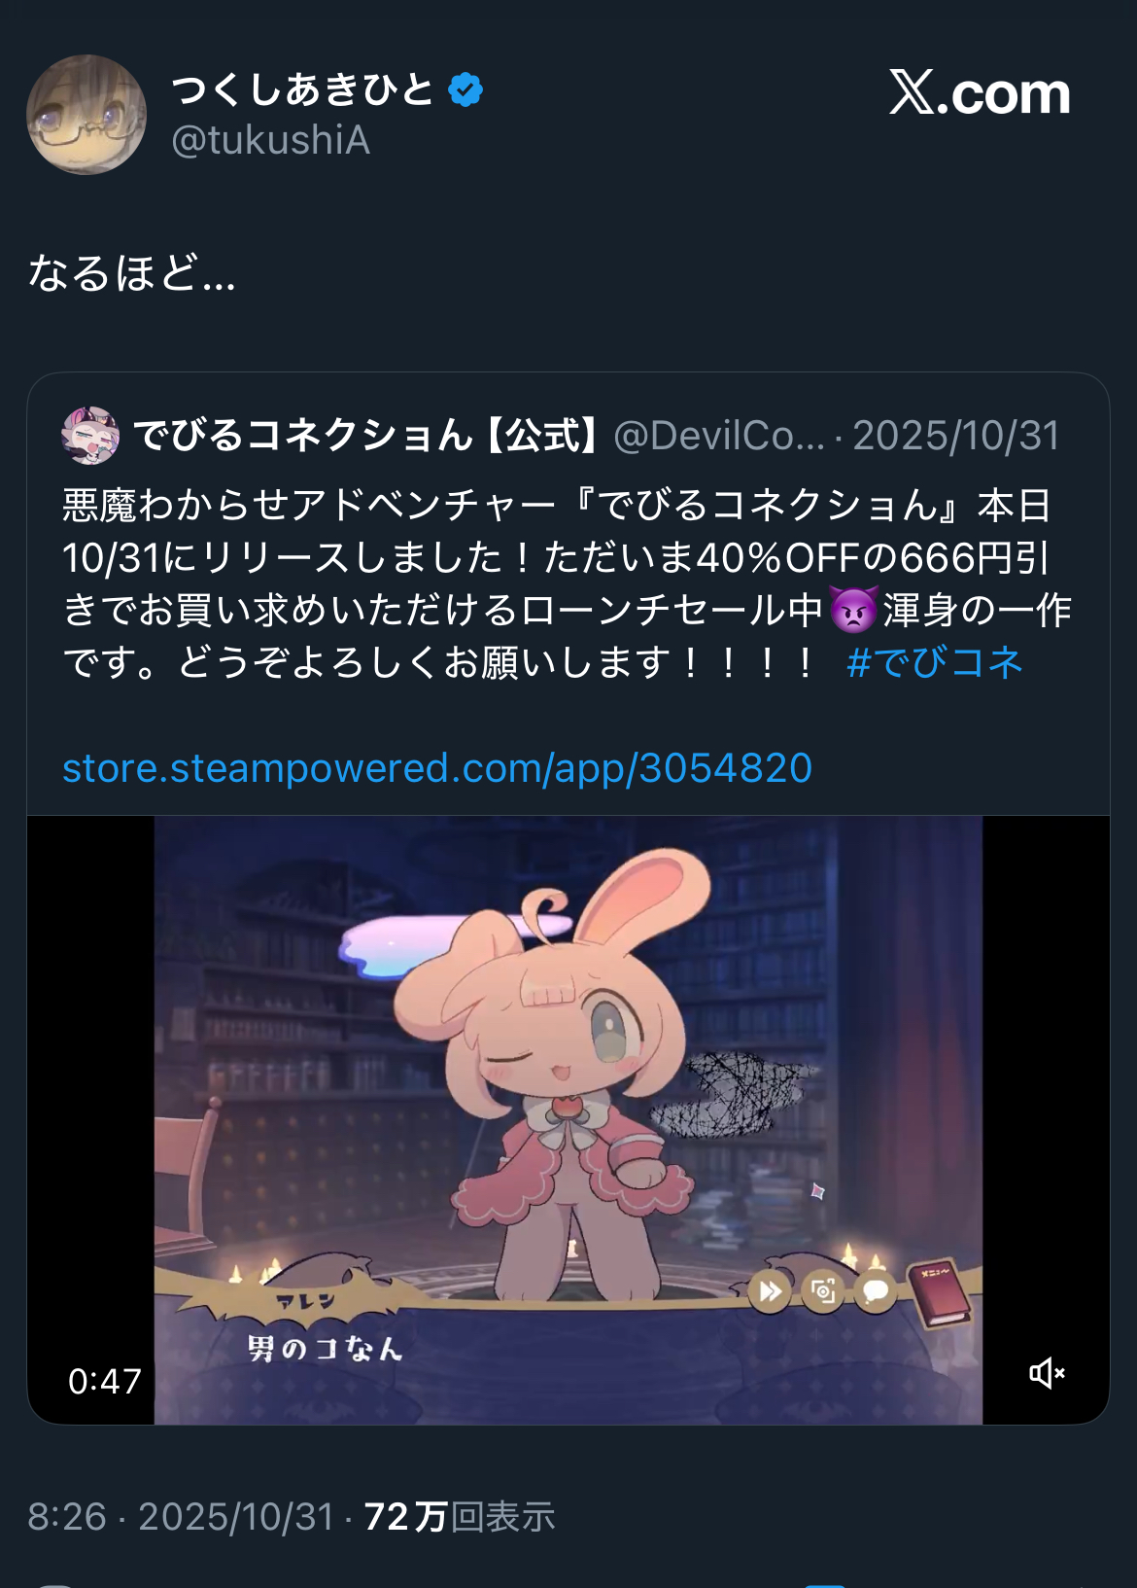
Task: Click the quoted post date 2025/10/31
Action: click(956, 436)
